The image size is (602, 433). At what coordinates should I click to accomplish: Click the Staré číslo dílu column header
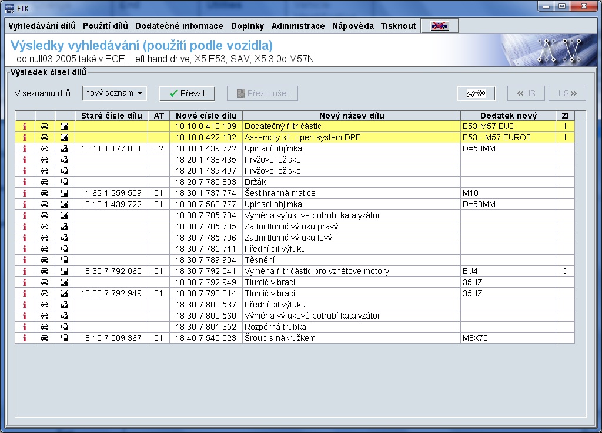point(111,116)
